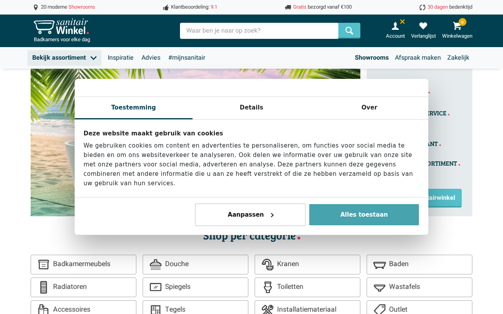Click the thumbs-up Klantbeoordeling icon

point(166,7)
